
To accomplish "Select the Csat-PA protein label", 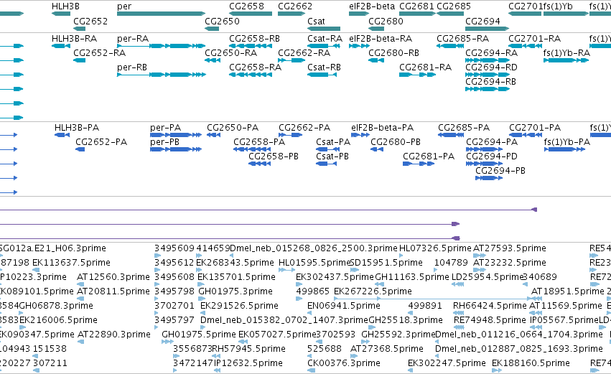I will pyautogui.click(x=333, y=142).
